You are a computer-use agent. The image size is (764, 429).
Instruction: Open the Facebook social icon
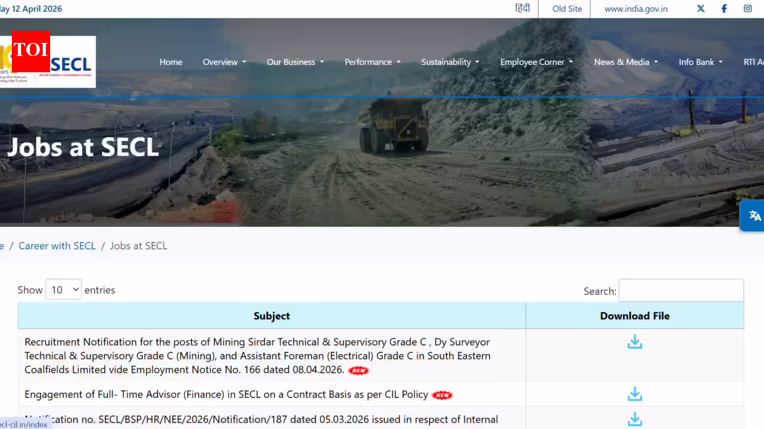(724, 8)
